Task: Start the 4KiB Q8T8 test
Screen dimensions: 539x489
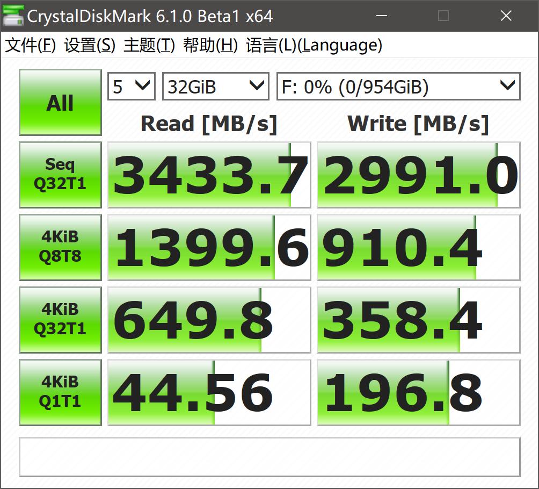Action: point(60,247)
